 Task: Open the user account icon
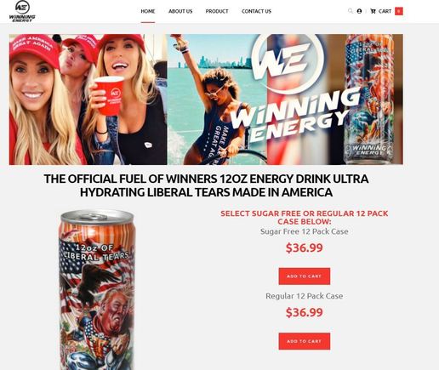pyautogui.click(x=359, y=11)
